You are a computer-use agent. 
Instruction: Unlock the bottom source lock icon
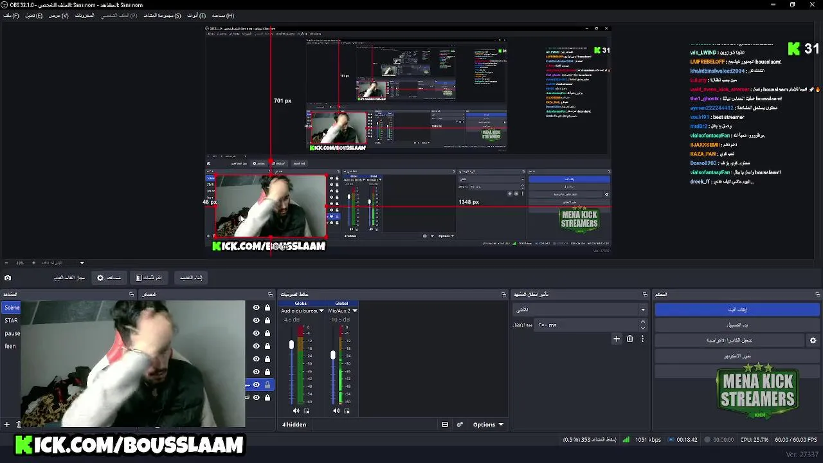[x=267, y=397]
